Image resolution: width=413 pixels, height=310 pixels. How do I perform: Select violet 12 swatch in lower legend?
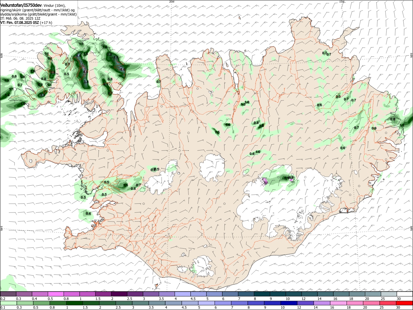pos(305,303)
